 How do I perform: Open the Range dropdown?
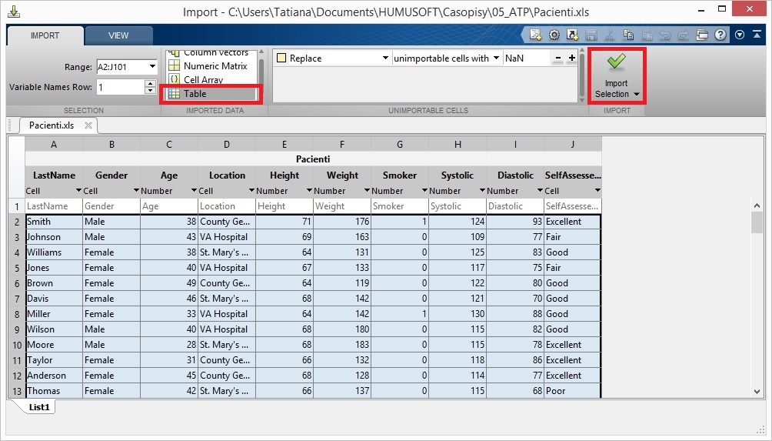152,66
